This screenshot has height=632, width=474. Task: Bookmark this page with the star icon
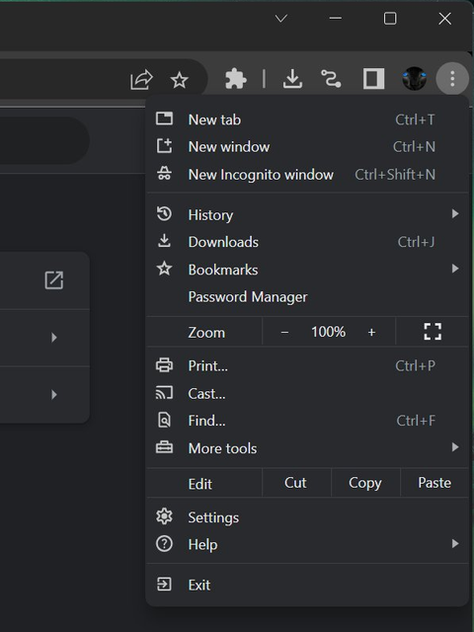click(180, 80)
